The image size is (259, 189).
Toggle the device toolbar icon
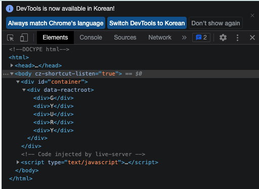24,37
